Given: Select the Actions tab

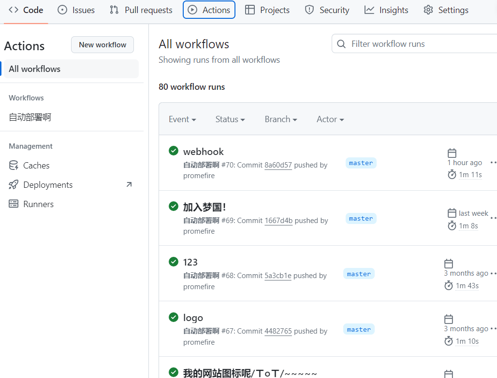Looking at the screenshot, I should point(209,10).
